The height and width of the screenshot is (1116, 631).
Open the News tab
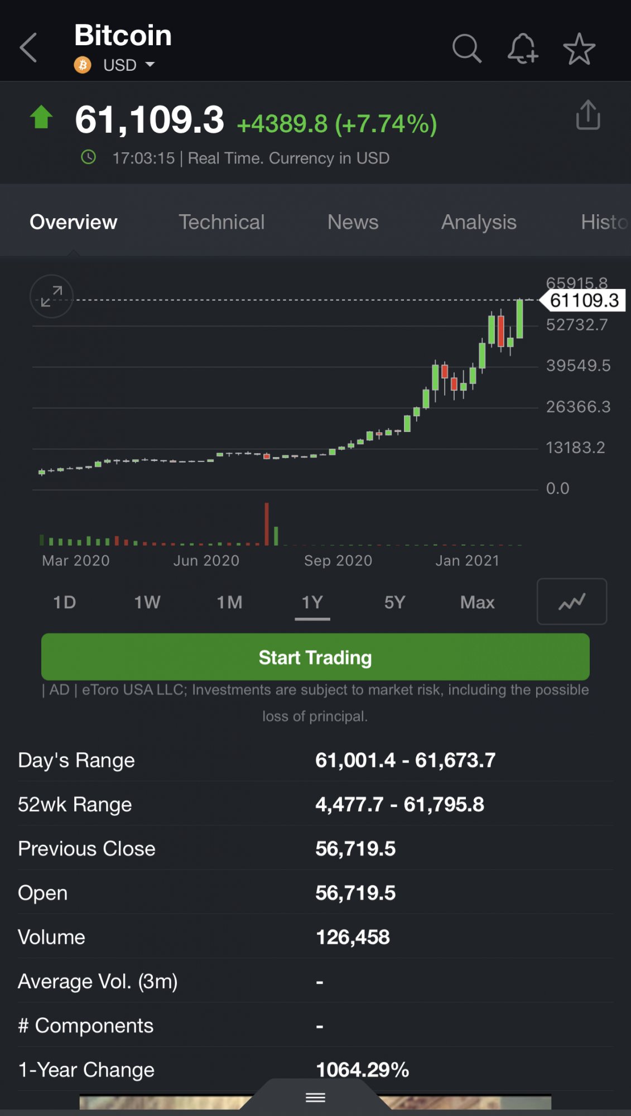click(x=353, y=222)
